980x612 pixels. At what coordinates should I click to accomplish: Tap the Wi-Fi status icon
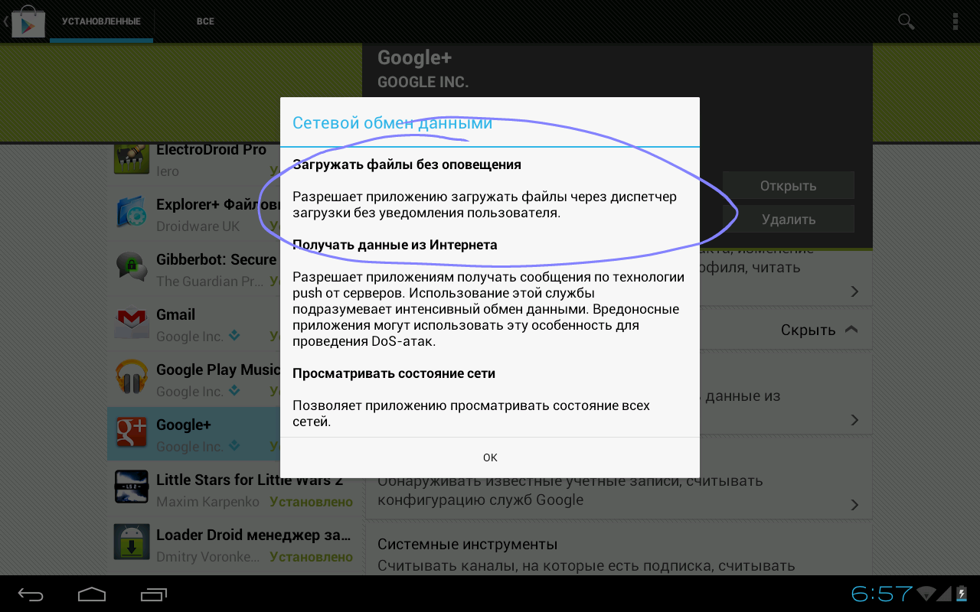point(928,594)
